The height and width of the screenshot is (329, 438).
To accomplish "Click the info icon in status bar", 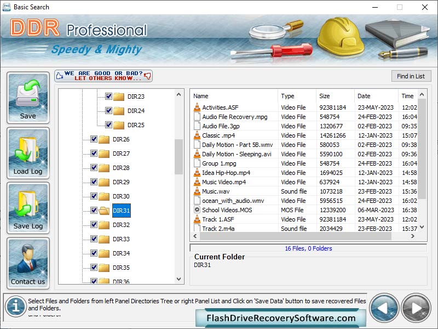I will (16, 307).
